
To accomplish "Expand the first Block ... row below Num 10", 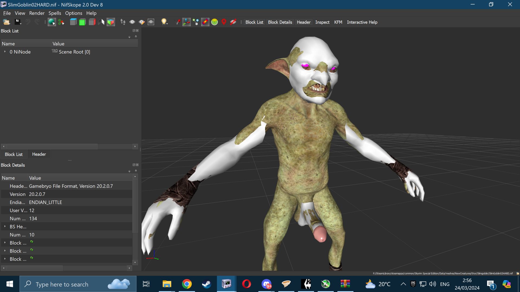I will (5, 243).
